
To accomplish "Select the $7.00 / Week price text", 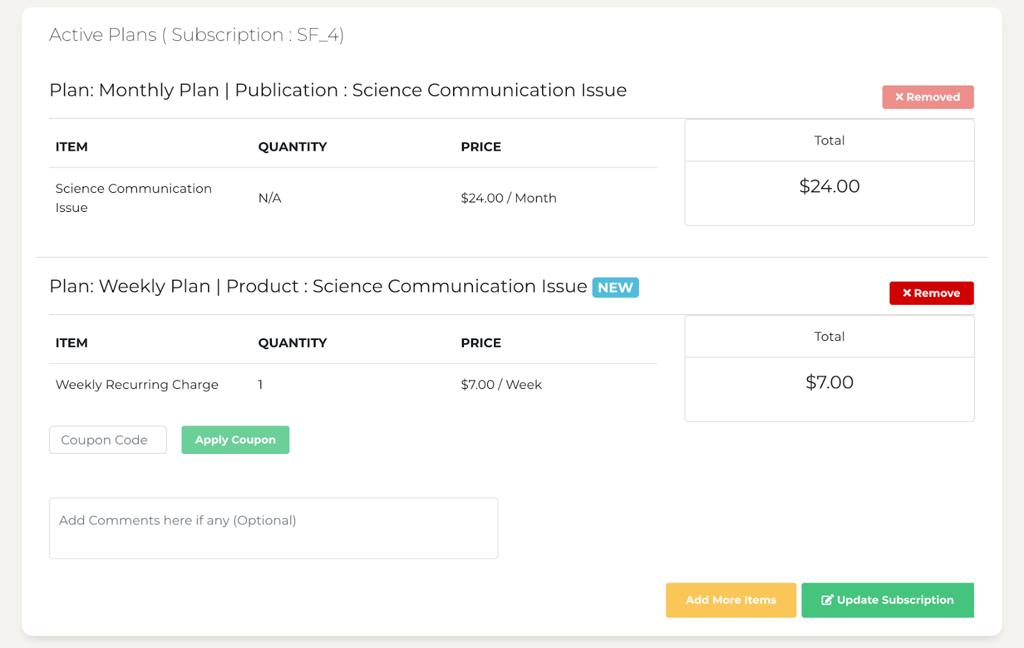I will [500, 384].
